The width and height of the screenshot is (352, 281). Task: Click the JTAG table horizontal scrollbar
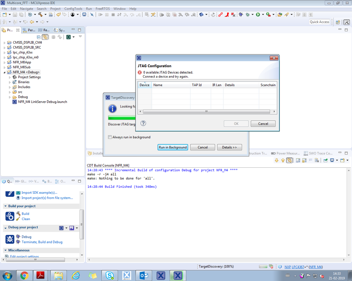click(x=206, y=111)
